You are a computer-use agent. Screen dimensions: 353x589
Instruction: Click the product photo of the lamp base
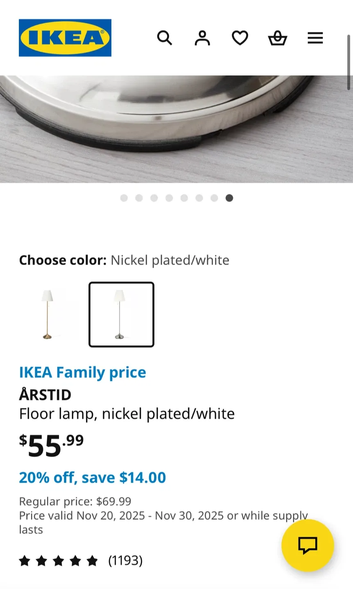point(176,123)
